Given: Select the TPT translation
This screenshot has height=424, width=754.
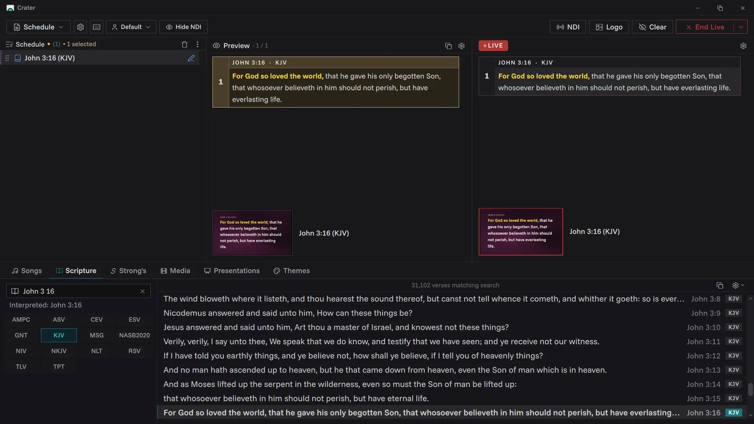Looking at the screenshot, I should (59, 367).
